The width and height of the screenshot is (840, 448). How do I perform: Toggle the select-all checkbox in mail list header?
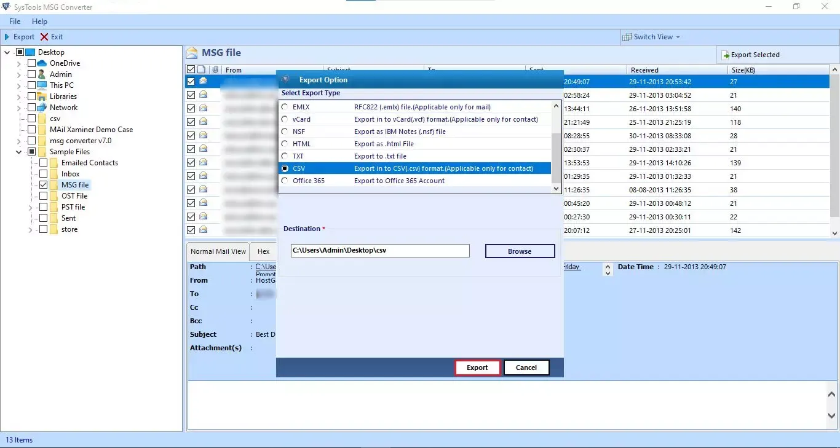point(191,69)
